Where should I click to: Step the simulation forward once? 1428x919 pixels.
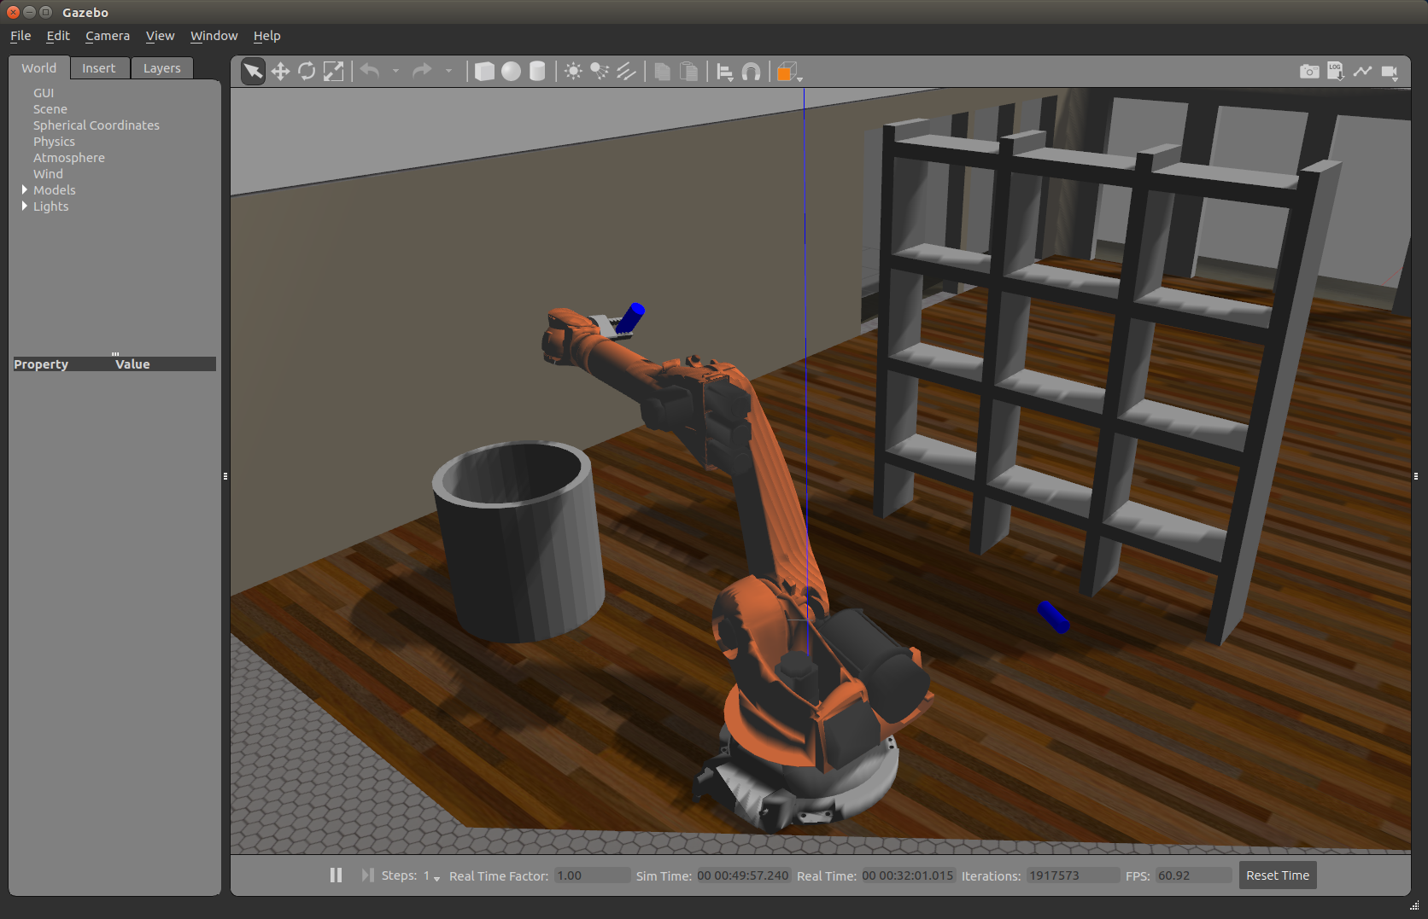[x=368, y=875]
